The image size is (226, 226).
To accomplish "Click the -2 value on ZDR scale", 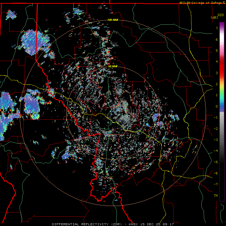I will pyautogui.click(x=216, y=129).
